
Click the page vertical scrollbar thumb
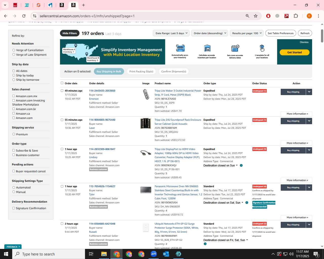click(322, 36)
